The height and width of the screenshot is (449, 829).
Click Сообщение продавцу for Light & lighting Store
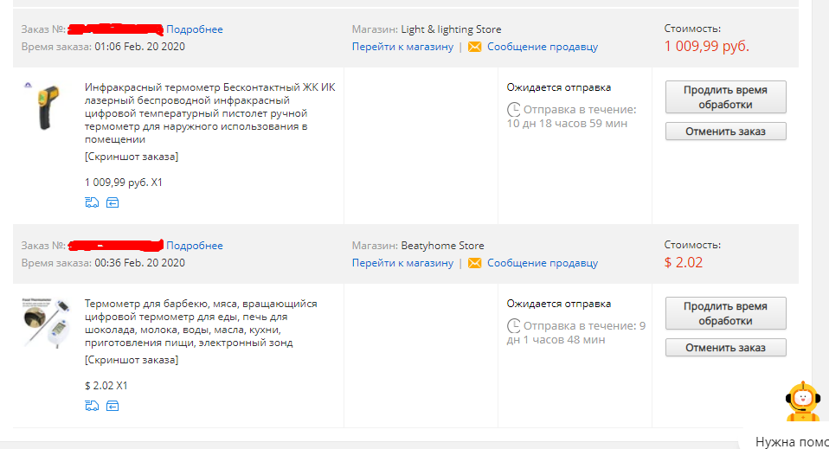pyautogui.click(x=543, y=47)
